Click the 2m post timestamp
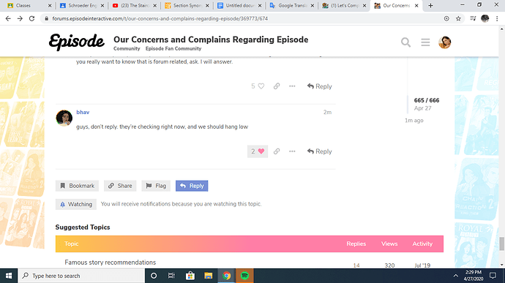505x283 pixels. click(x=328, y=112)
